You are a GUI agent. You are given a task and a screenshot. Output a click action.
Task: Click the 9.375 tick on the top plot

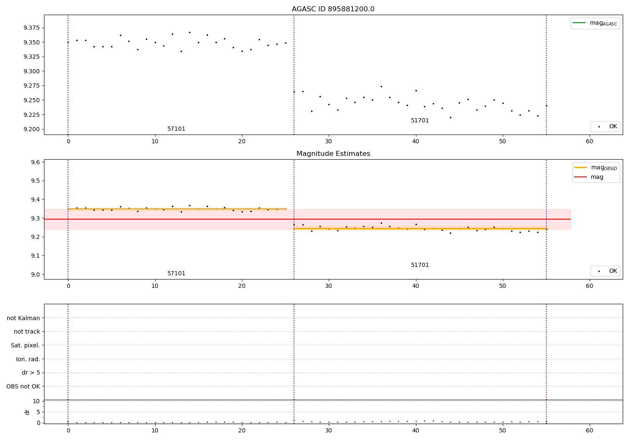click(x=32, y=28)
